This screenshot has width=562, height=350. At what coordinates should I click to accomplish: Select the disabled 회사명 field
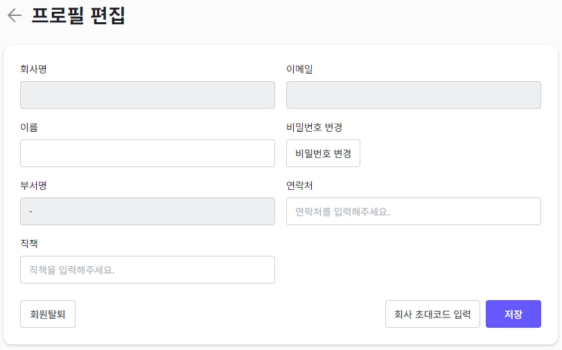coord(148,95)
